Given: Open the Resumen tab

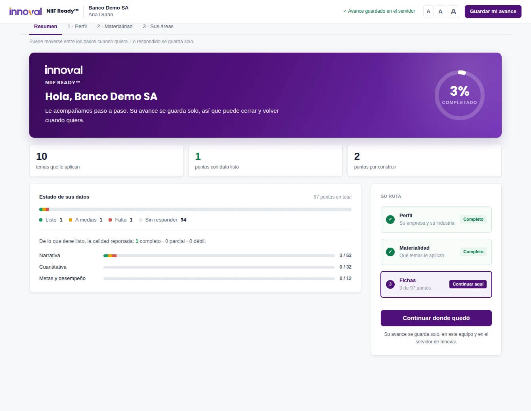Looking at the screenshot, I should [x=46, y=27].
